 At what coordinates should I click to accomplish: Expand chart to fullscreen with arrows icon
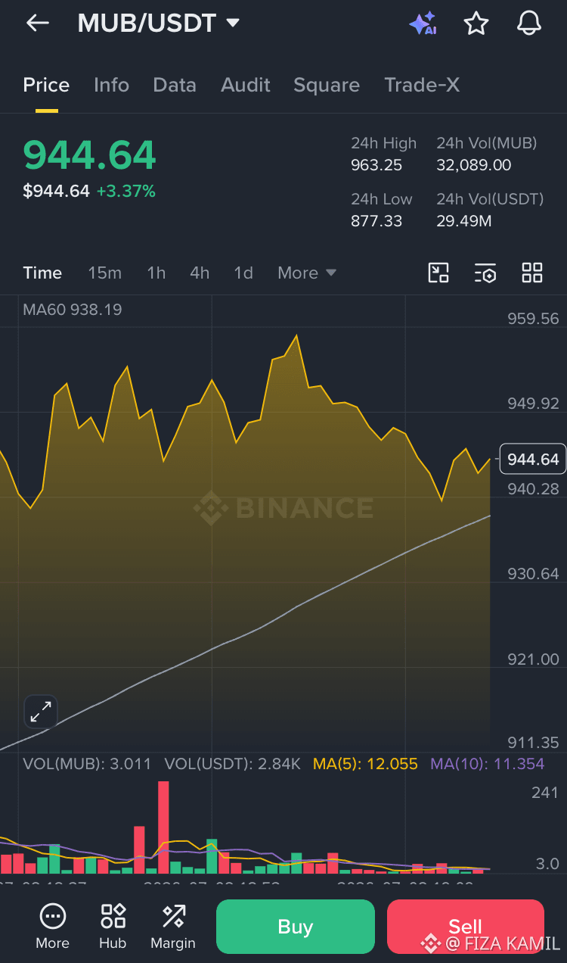[40, 712]
